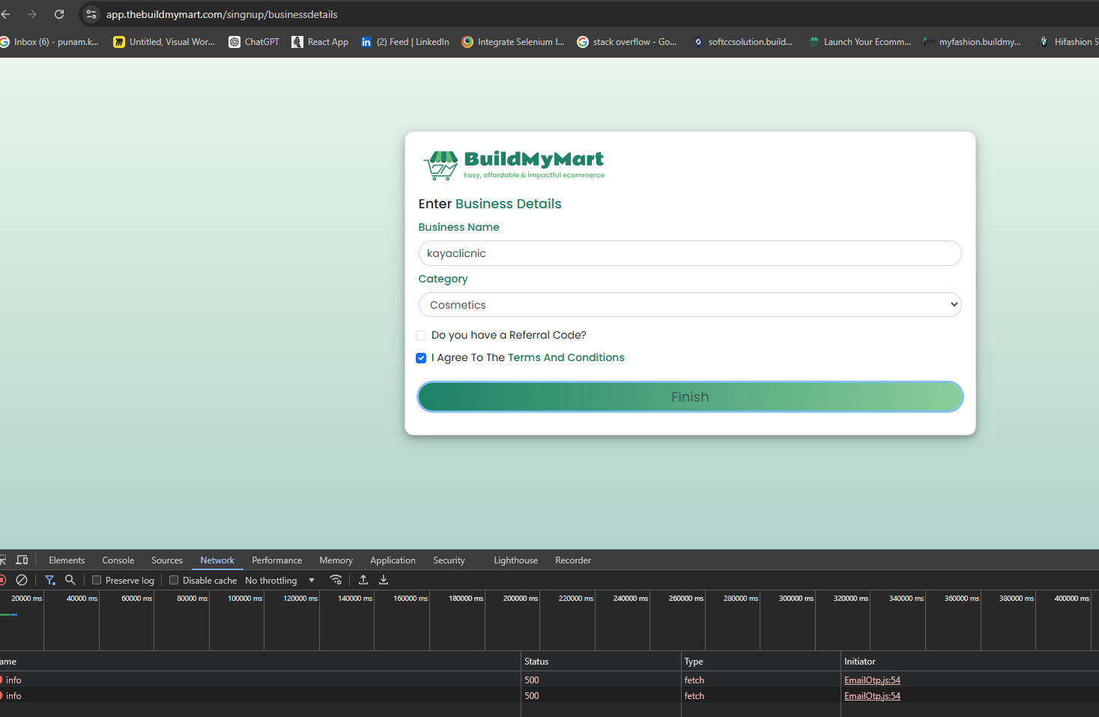This screenshot has height=717, width=1099.
Task: Open the Launch Your Ecomm... bookmark
Action: (860, 42)
